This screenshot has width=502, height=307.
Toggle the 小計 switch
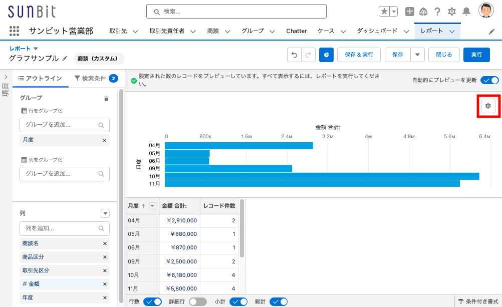pyautogui.click(x=238, y=301)
